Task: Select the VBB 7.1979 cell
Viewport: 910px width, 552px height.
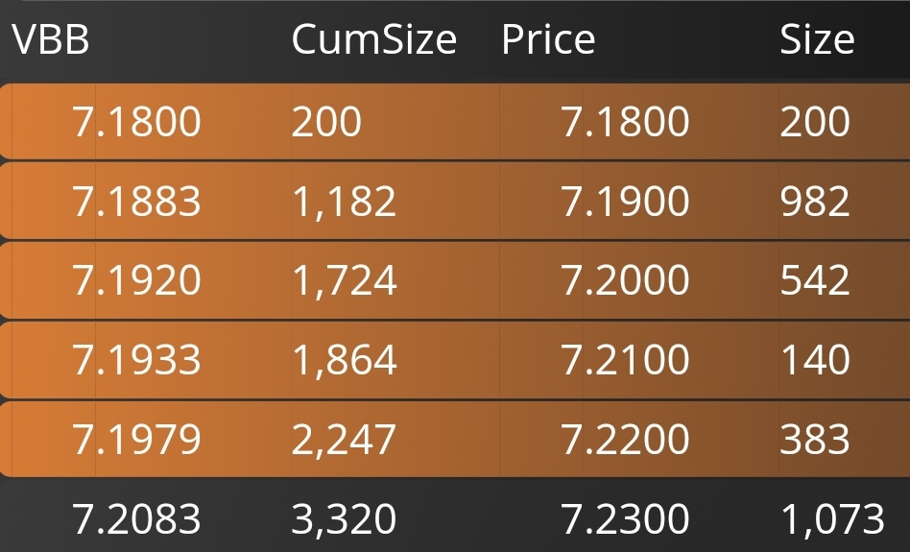Action: (x=136, y=439)
